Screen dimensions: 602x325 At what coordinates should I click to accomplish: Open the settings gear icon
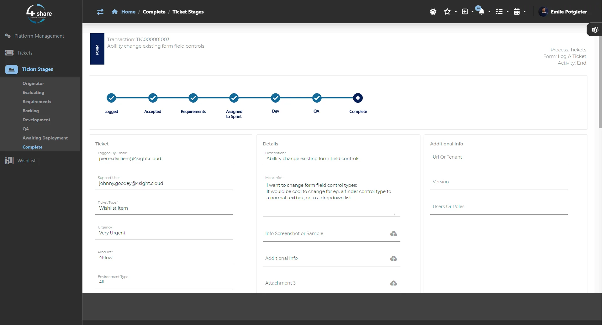coord(433,12)
